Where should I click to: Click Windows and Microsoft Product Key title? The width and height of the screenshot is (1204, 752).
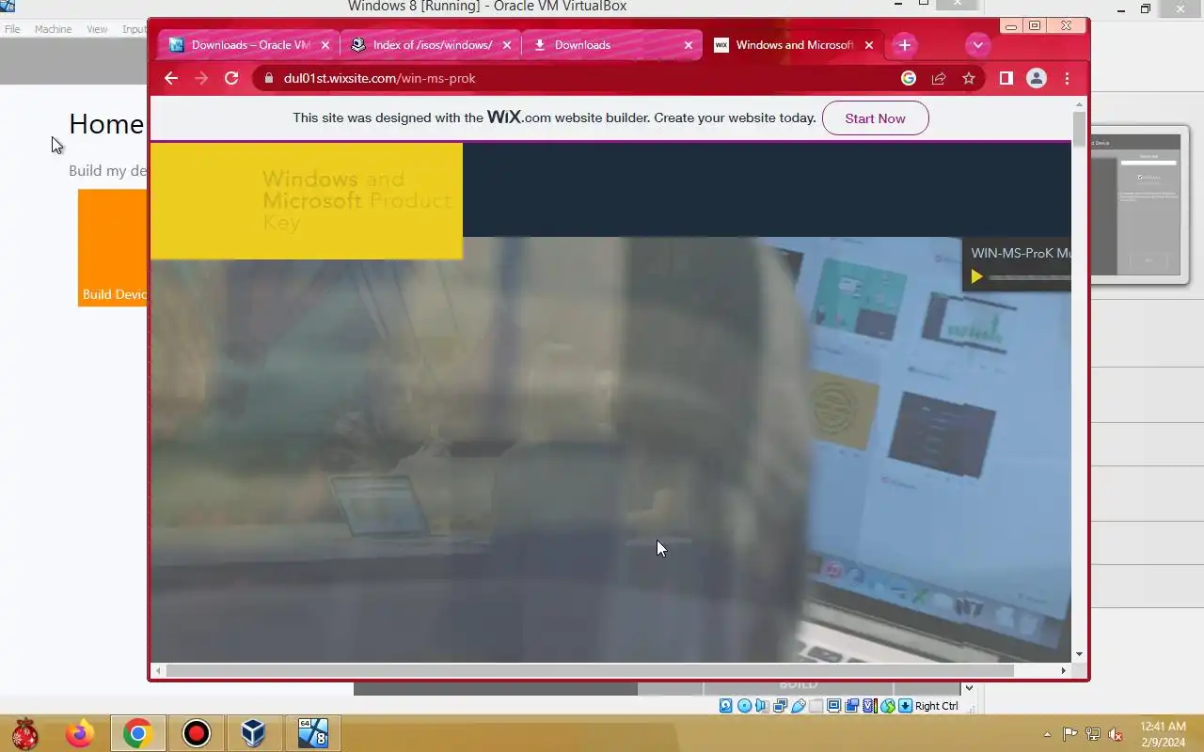click(356, 200)
